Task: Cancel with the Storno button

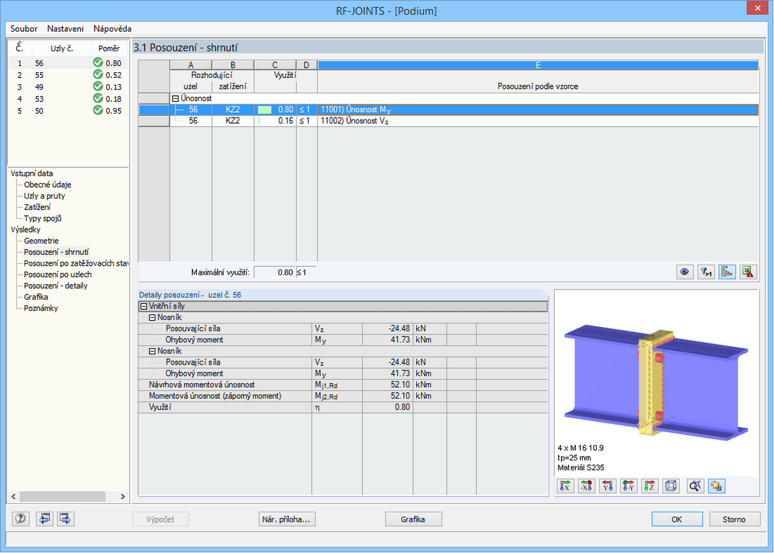Action: 734,519
